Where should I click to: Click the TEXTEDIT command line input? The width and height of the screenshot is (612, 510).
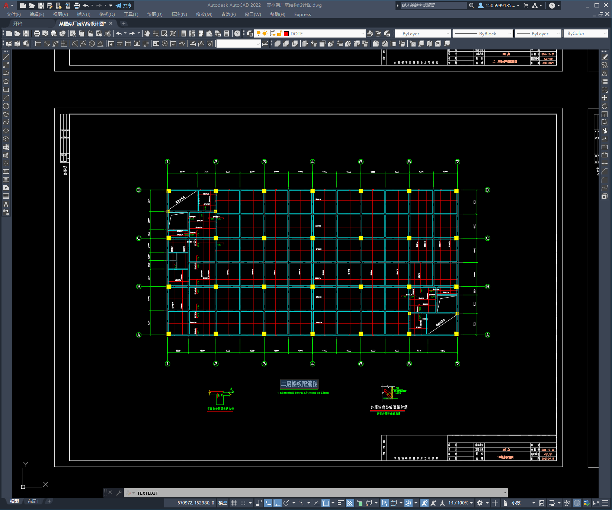pyautogui.click(x=316, y=493)
